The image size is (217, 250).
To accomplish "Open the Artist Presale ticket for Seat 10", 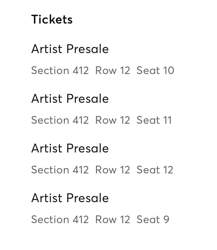I will [70, 49].
